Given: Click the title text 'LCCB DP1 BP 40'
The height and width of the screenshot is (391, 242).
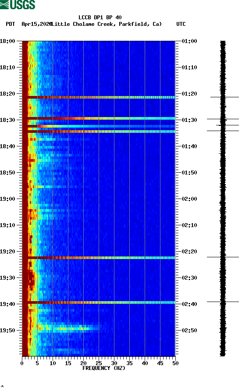Looking at the screenshot, I should pyautogui.click(x=100, y=18).
